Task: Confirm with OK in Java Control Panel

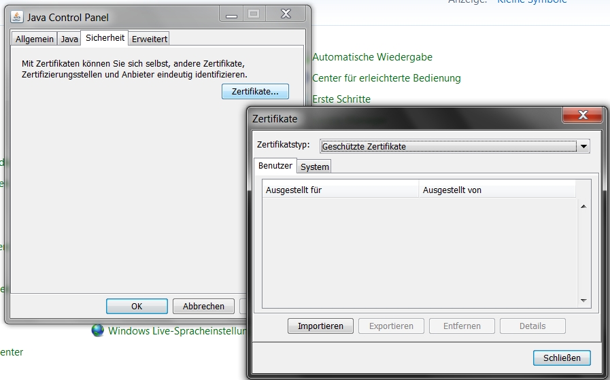Action: [137, 306]
